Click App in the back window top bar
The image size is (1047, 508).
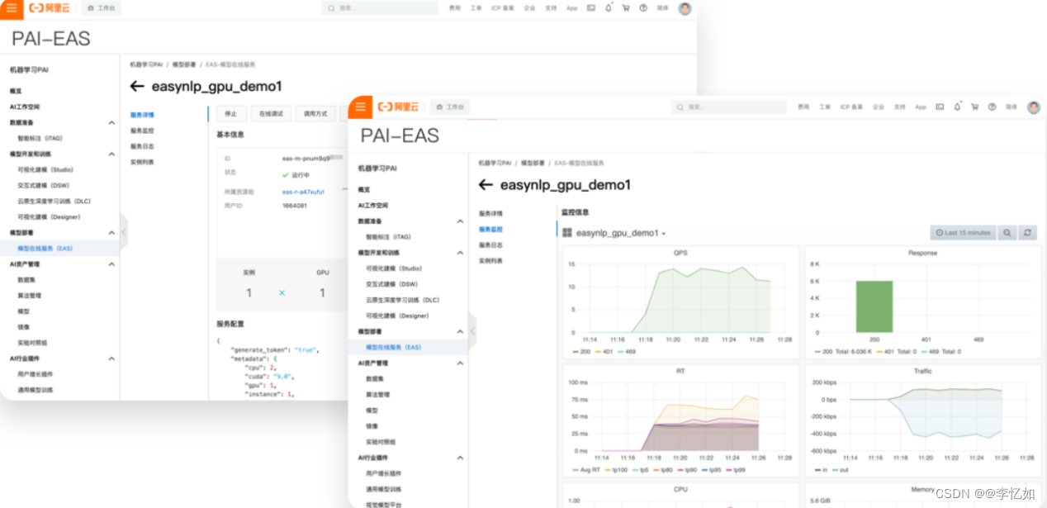click(x=571, y=8)
